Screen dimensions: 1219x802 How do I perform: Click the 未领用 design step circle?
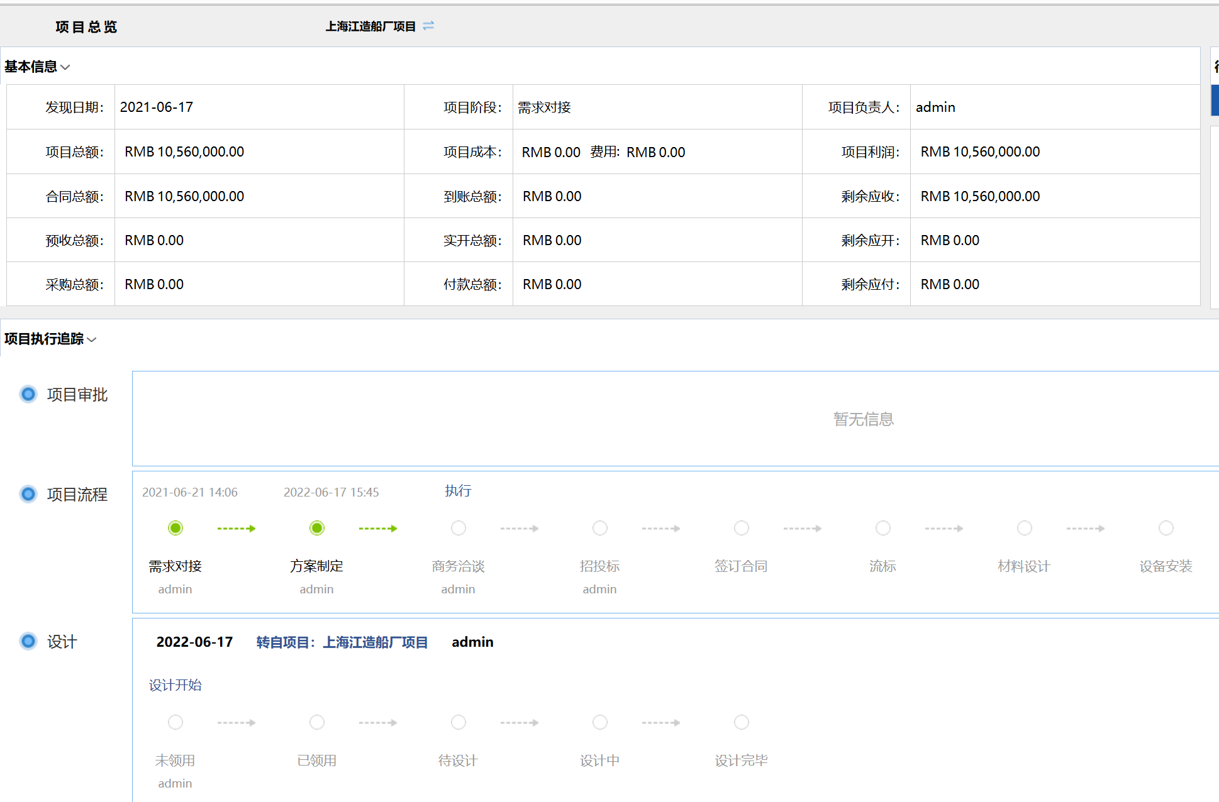point(175,722)
